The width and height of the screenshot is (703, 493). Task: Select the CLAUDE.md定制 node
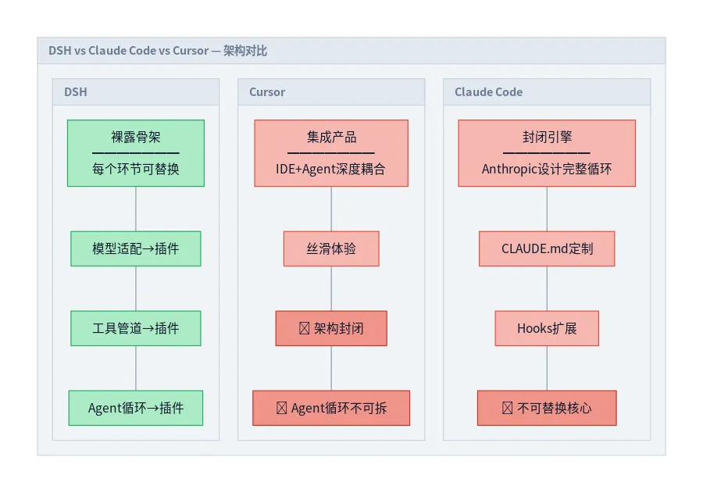coord(547,248)
